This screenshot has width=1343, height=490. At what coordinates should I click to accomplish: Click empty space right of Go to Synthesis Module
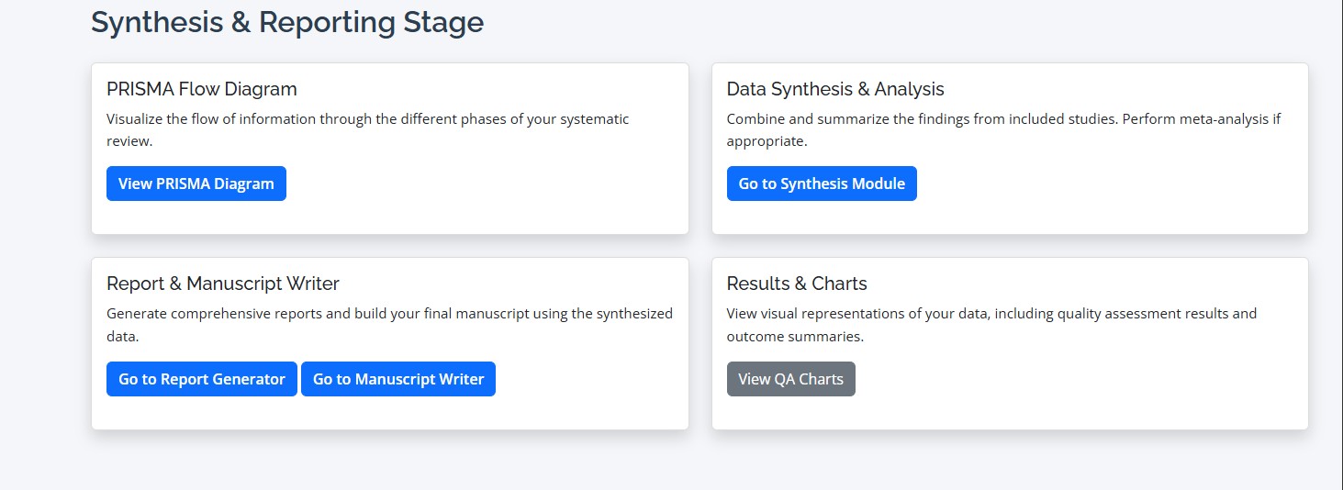click(1102, 184)
